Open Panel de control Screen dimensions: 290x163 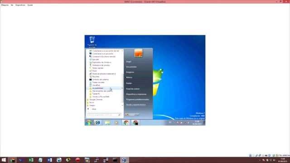pyautogui.click(x=133, y=89)
